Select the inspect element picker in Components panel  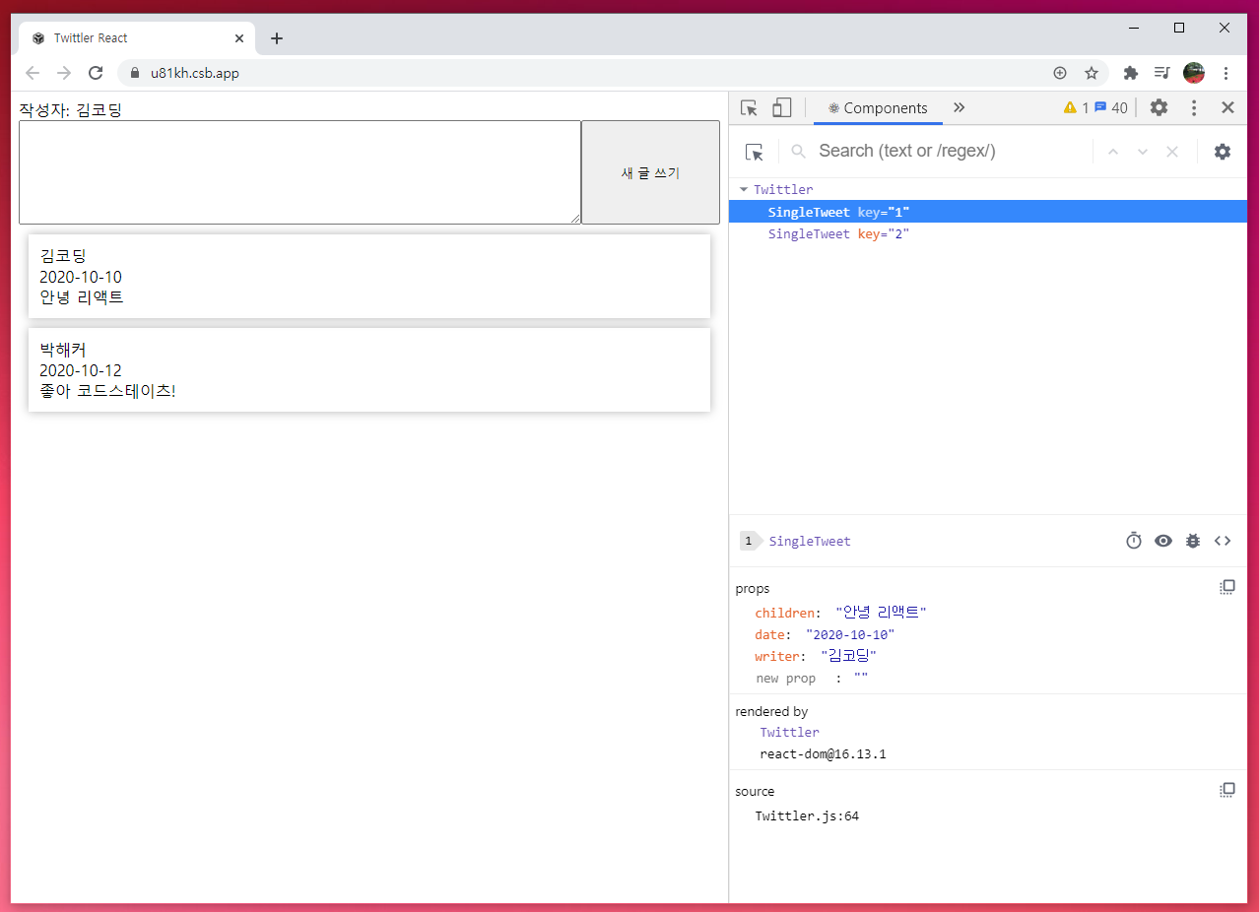[x=754, y=152]
